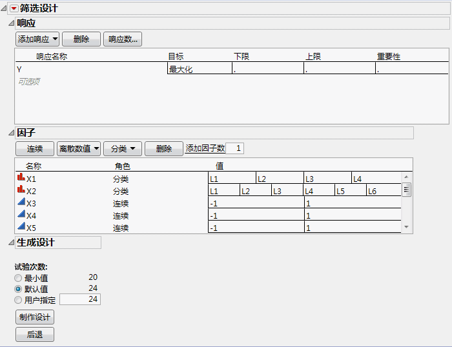Select factor name X1

[31, 179]
